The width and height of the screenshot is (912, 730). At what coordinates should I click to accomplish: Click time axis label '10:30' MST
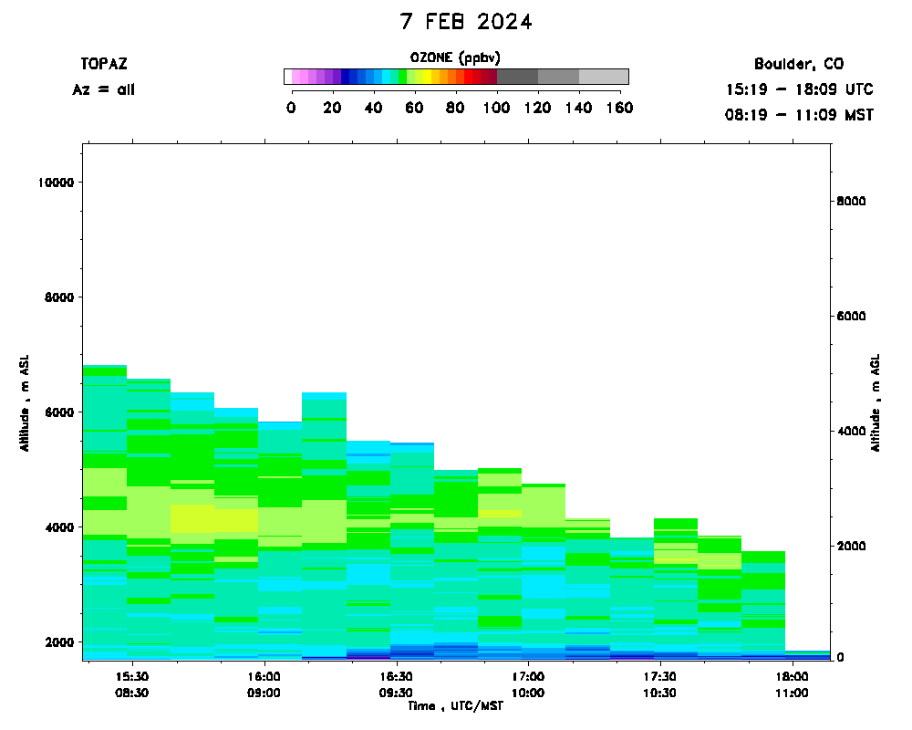pyautogui.click(x=660, y=693)
